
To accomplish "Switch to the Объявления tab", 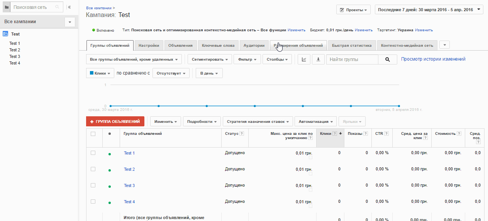I will pyautogui.click(x=180, y=46).
